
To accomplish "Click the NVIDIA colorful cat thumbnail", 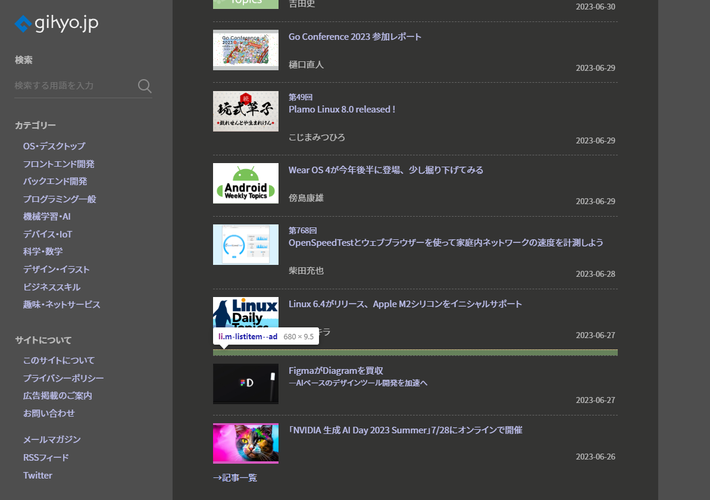I will (x=245, y=443).
